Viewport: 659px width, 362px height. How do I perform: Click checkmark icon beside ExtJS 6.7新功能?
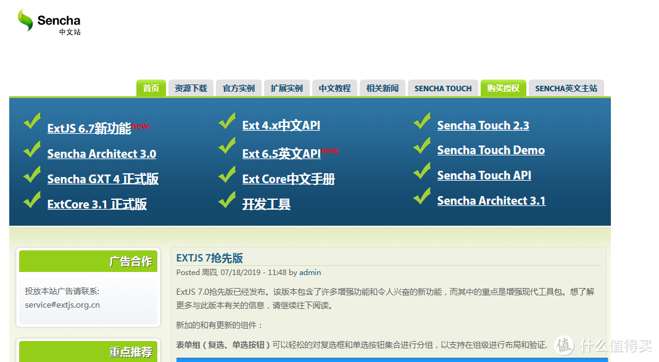click(x=32, y=120)
